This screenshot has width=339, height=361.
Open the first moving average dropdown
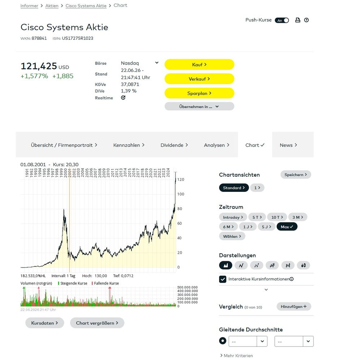248,341
